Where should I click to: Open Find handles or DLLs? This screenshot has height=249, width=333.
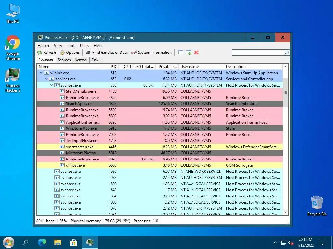click(107, 53)
